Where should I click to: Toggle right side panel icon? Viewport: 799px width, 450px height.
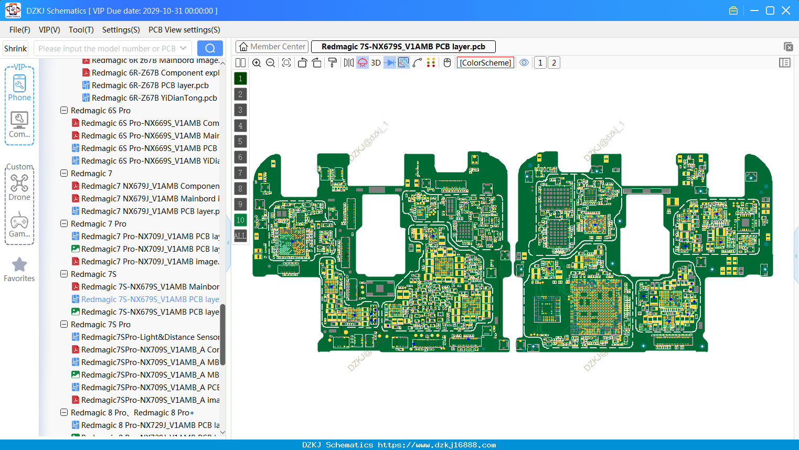click(785, 63)
